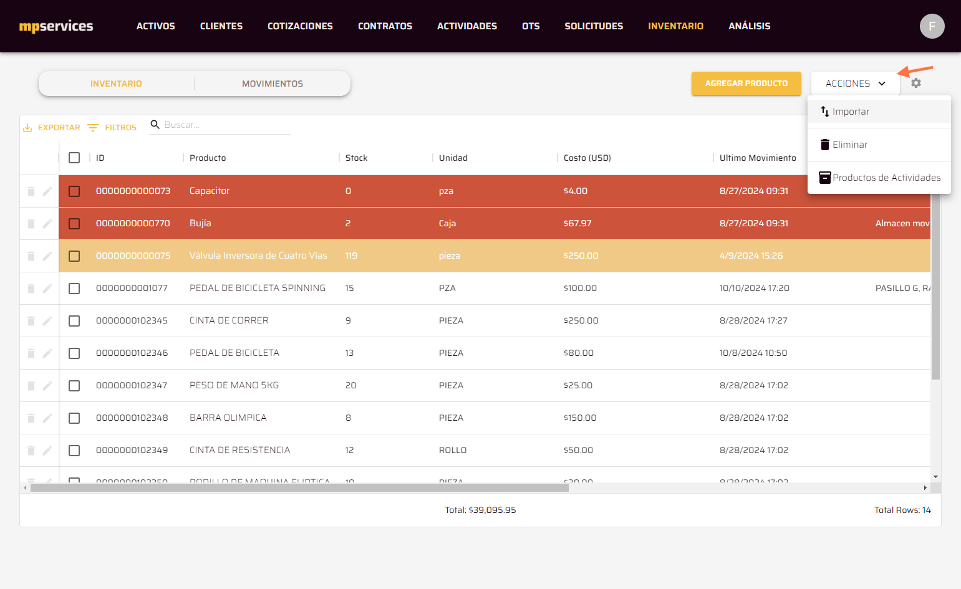The width and height of the screenshot is (961, 589).
Task: Click the Filtros lines icon
Action: pyautogui.click(x=93, y=128)
